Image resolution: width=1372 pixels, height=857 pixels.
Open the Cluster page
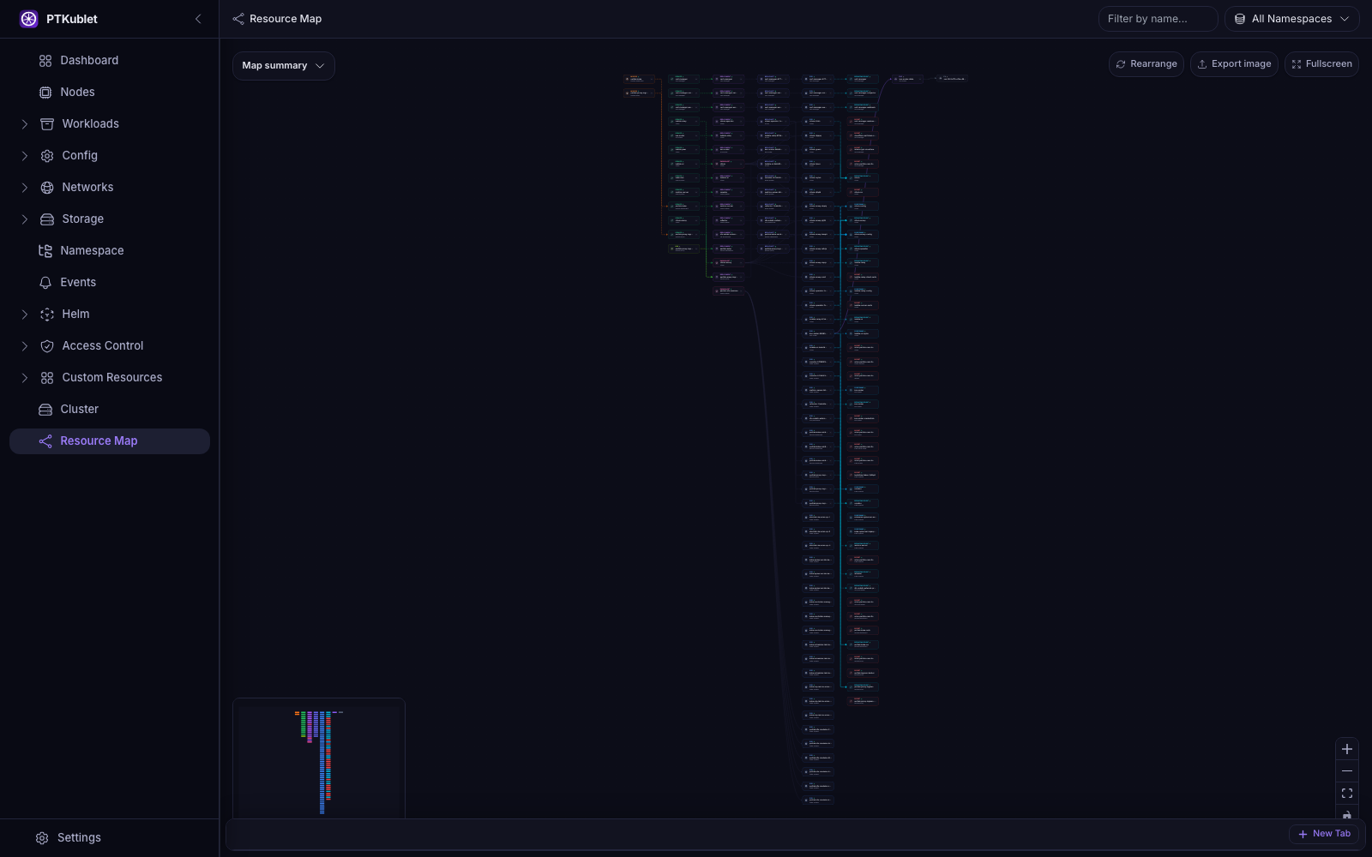pos(110,409)
